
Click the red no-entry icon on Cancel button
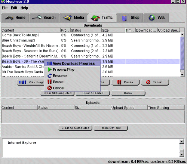[148, 82]
